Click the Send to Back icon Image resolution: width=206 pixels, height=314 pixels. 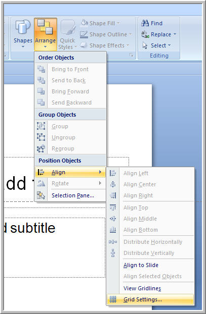[41, 80]
